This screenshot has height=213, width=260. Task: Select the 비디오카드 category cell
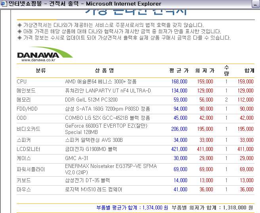[29, 129]
